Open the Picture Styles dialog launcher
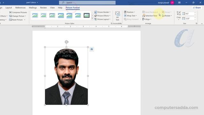 coord(112,23)
